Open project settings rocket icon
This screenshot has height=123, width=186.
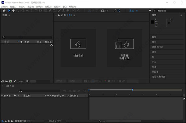point(15,81)
